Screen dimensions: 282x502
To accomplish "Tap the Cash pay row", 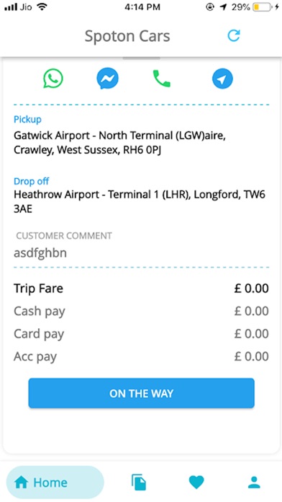I will point(141,311).
